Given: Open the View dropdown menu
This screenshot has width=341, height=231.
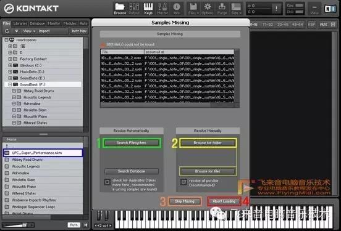Looking at the screenshot, I should [29, 31].
